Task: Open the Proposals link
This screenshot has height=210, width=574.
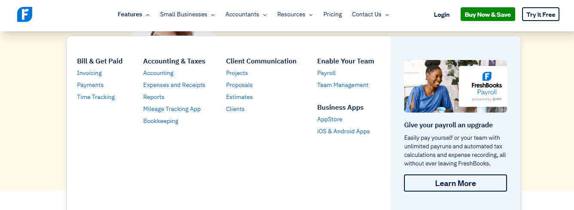Action: pyautogui.click(x=239, y=85)
